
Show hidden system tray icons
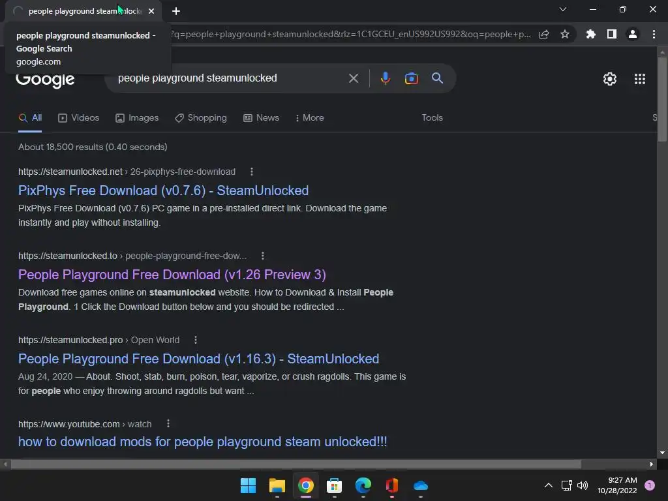548,485
